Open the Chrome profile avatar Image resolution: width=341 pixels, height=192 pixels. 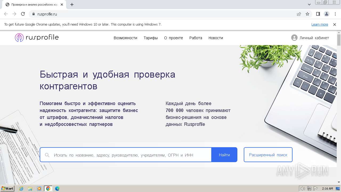click(326, 14)
